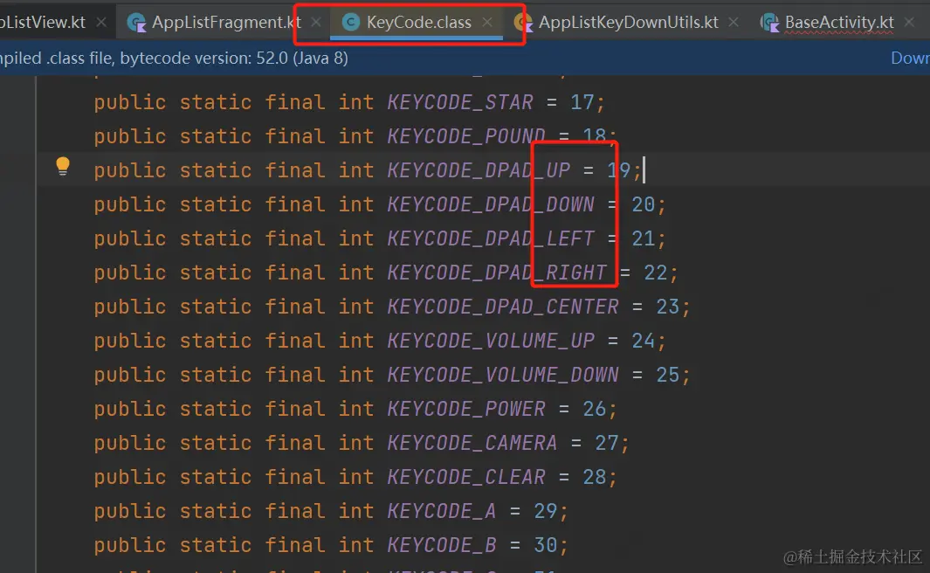Click KEYCODE_VOLUME_DOWN constant name
Image resolution: width=930 pixels, height=573 pixels.
[x=503, y=375]
